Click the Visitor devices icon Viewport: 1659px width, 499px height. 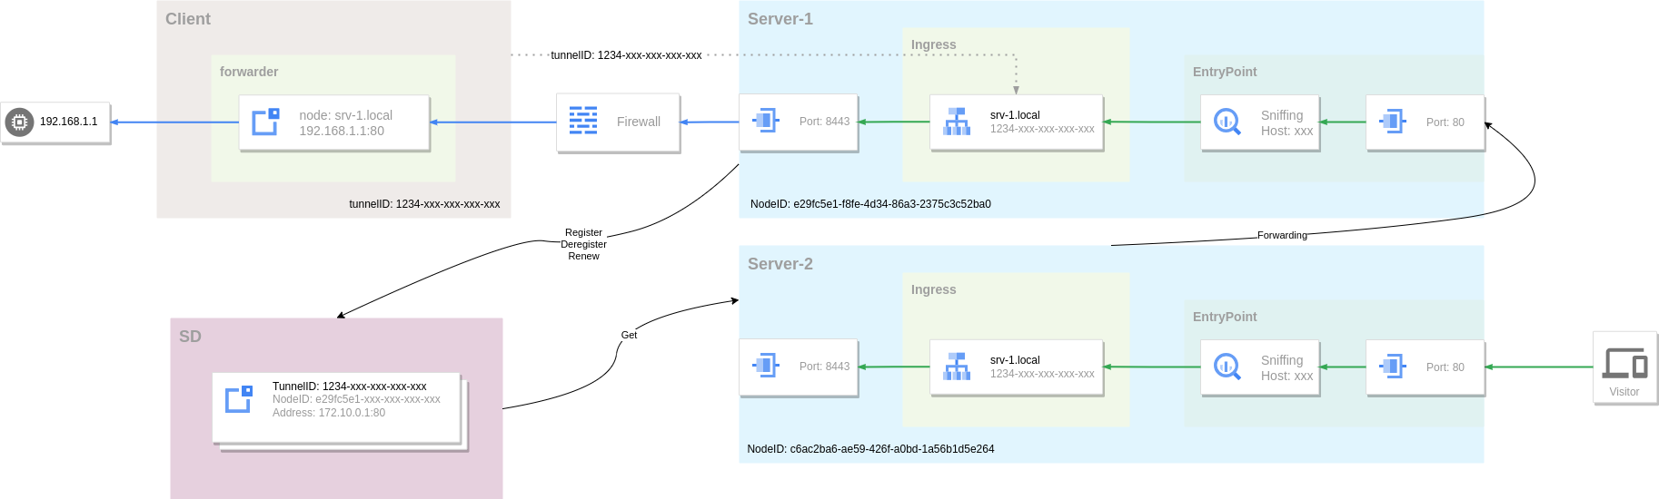pyautogui.click(x=1624, y=363)
